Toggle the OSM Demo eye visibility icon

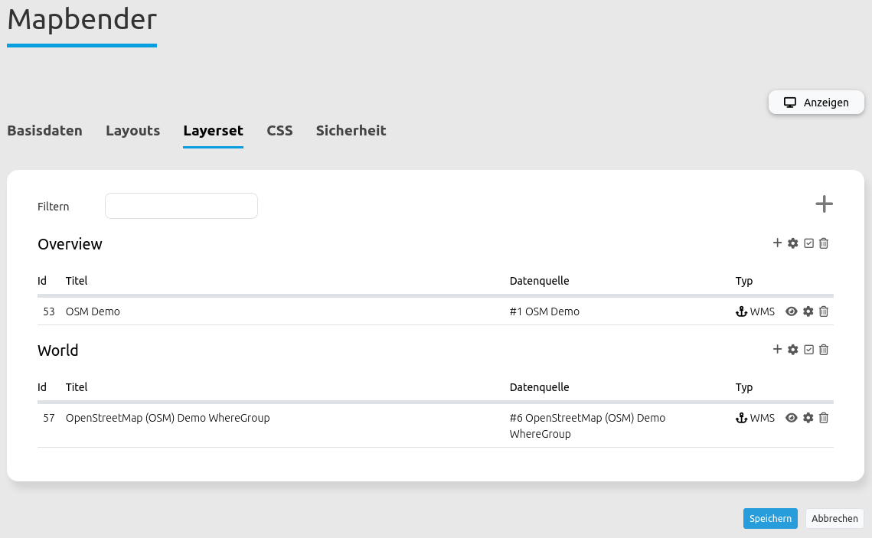792,311
